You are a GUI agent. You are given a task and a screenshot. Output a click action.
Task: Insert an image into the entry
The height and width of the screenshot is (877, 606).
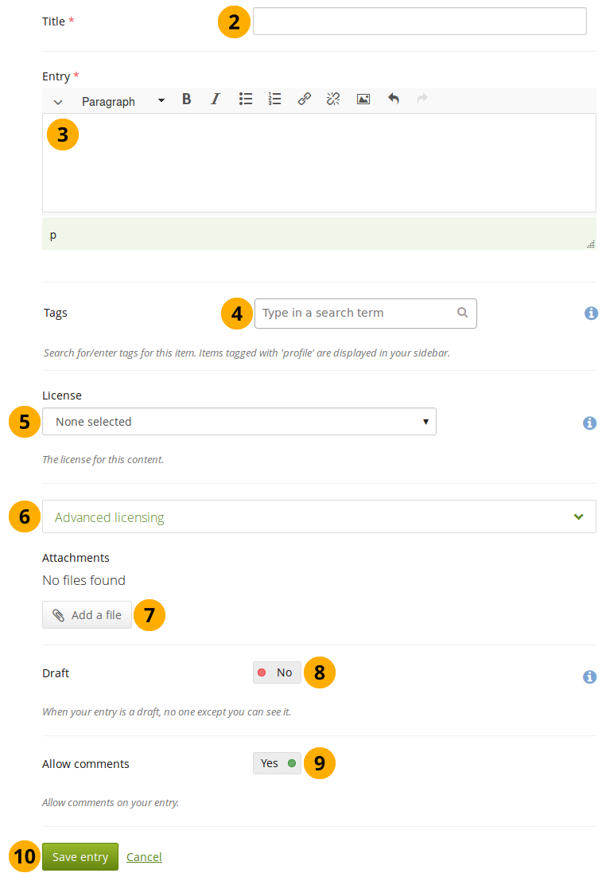[x=363, y=99]
